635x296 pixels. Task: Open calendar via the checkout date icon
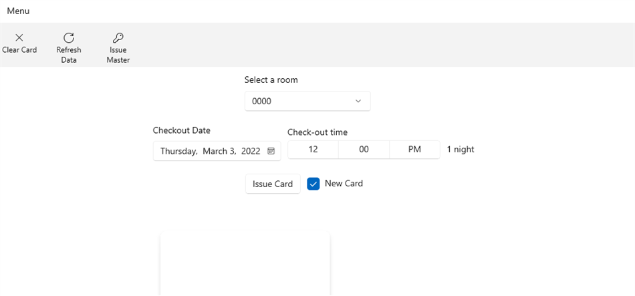click(271, 151)
